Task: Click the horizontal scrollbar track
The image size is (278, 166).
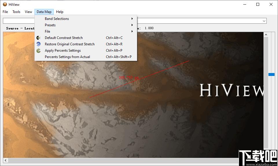Action: point(123,160)
